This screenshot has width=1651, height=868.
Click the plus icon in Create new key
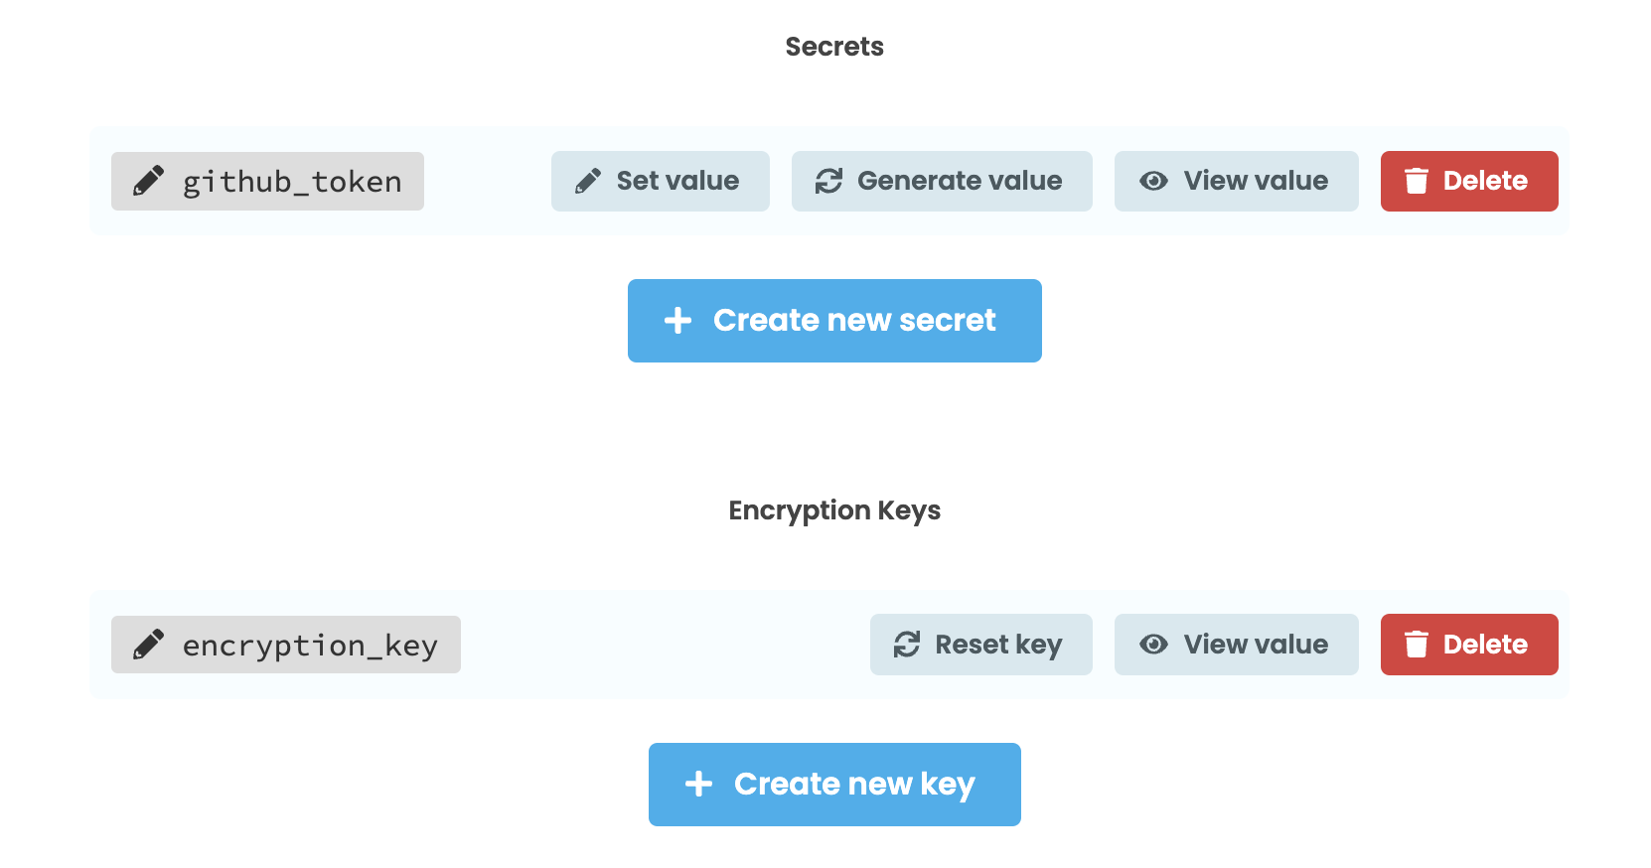698,784
